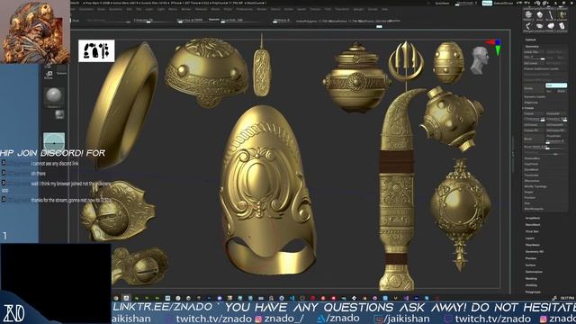Image resolution: width=576 pixels, height=324 pixels.
Task: Click the red-green-blue XYZ axis gizmo
Action: (494, 47)
